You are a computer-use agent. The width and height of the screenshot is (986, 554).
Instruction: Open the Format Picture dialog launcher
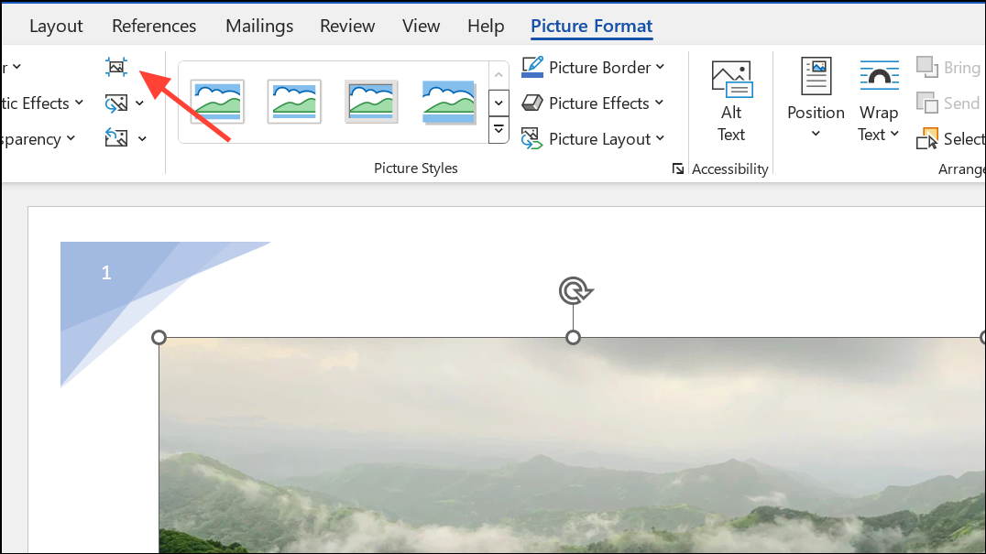point(678,168)
